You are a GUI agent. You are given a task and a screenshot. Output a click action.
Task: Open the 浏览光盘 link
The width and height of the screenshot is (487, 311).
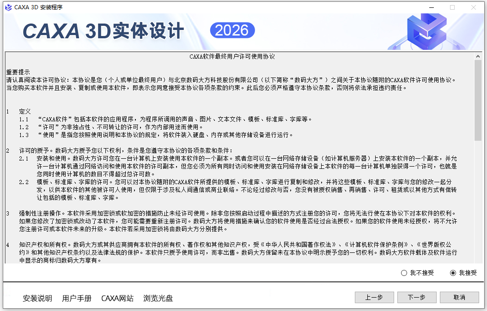(158, 298)
